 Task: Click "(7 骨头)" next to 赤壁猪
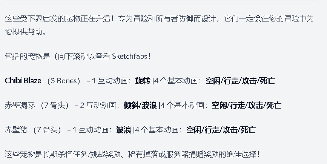click(47, 130)
